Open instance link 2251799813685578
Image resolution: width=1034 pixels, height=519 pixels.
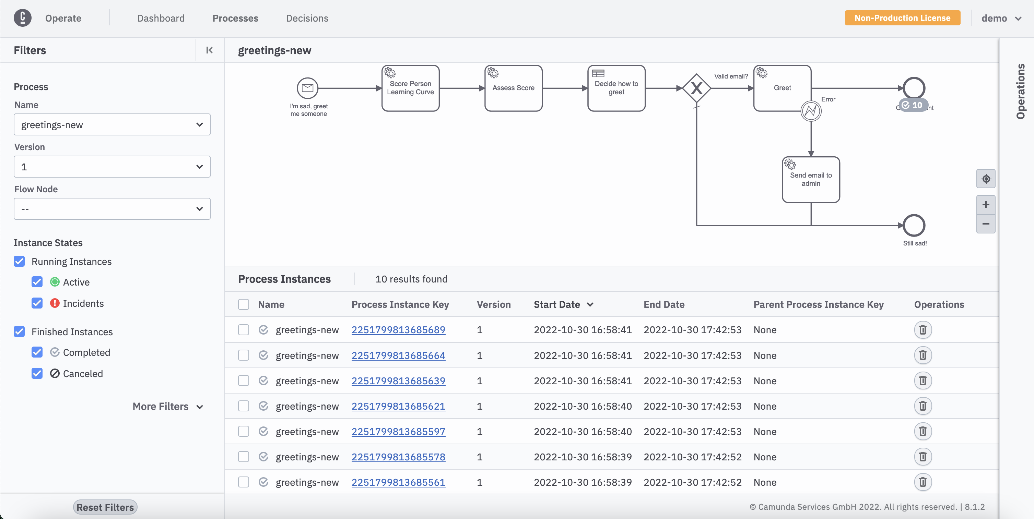(399, 457)
